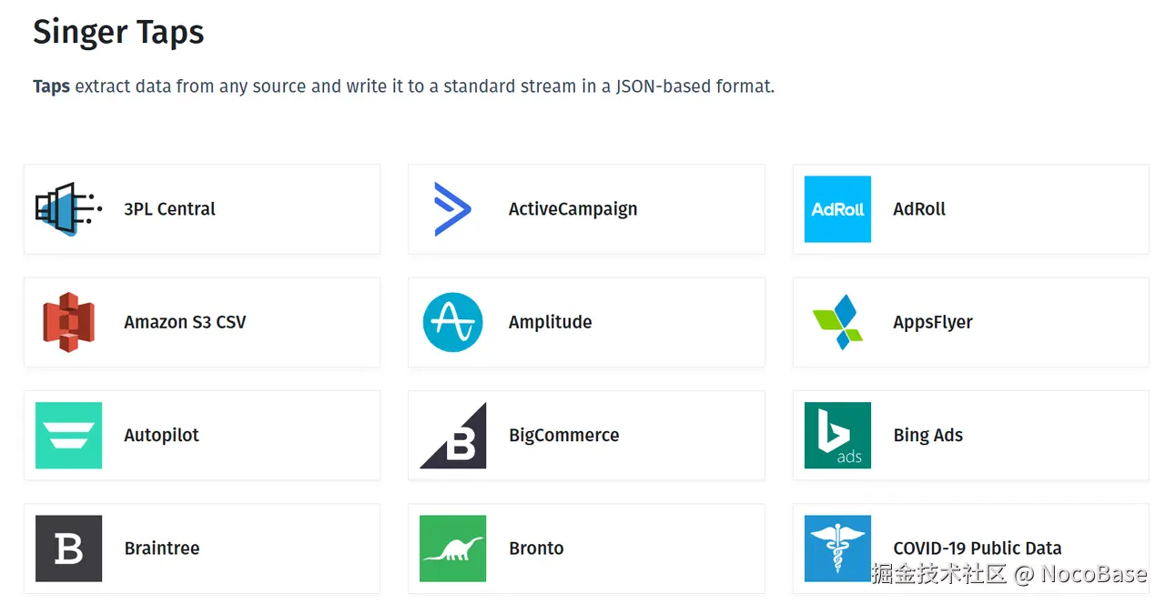Click the COVID-19 caduceus medical icon
This screenshot has height=604, width=1165.
tap(837, 549)
